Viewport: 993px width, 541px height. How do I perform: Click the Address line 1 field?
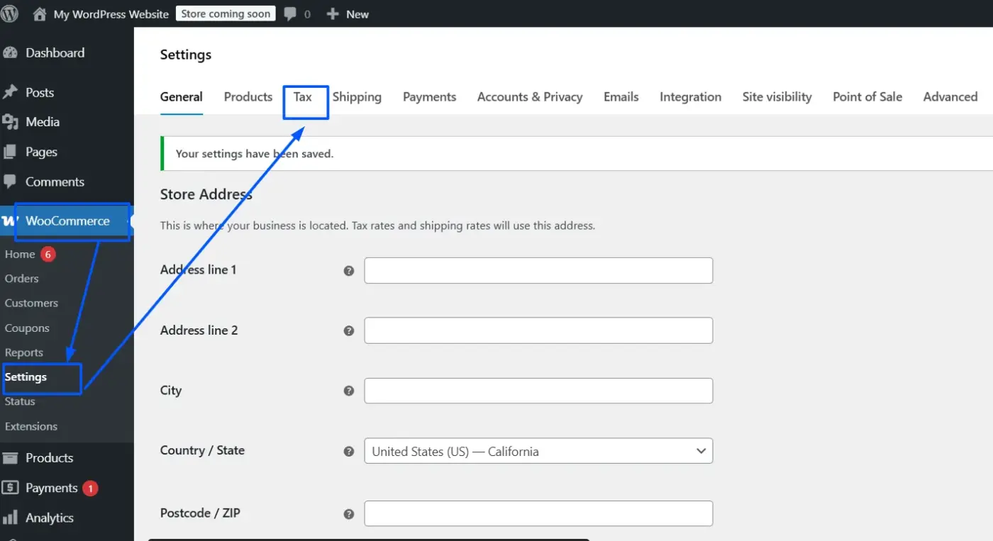tap(538, 271)
